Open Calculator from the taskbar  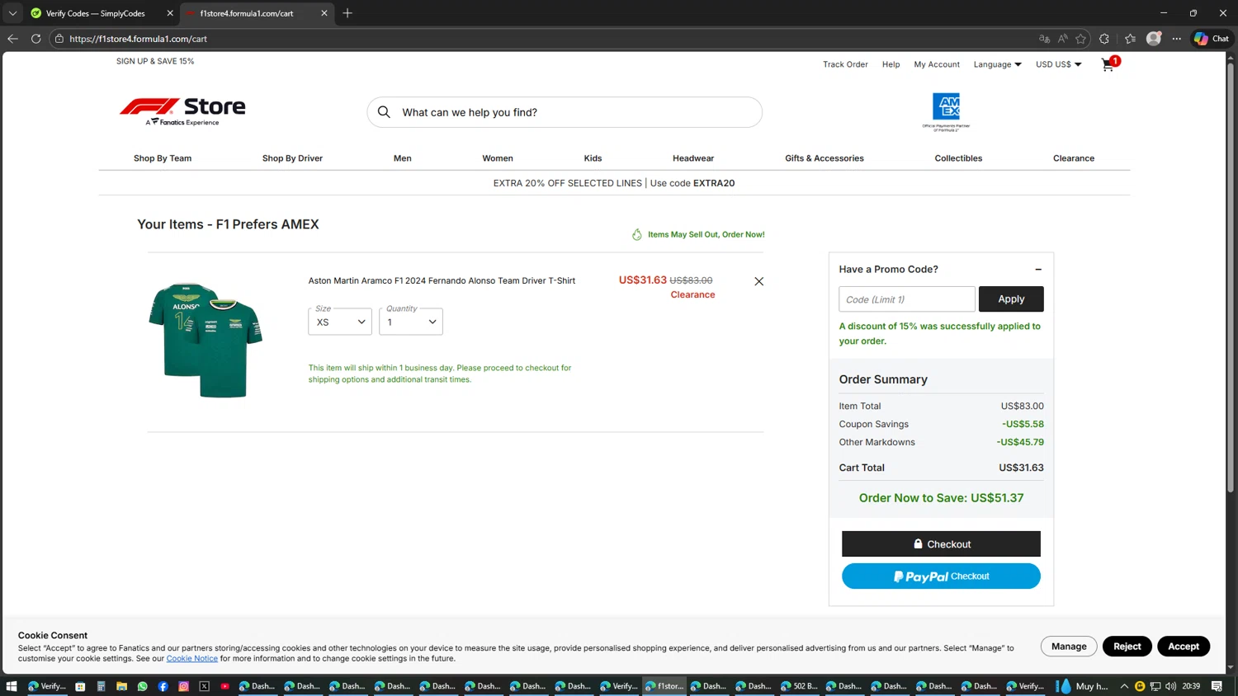pos(101,686)
